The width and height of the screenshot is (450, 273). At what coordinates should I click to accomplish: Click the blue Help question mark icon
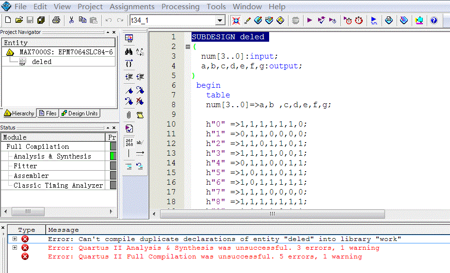coord(434,20)
